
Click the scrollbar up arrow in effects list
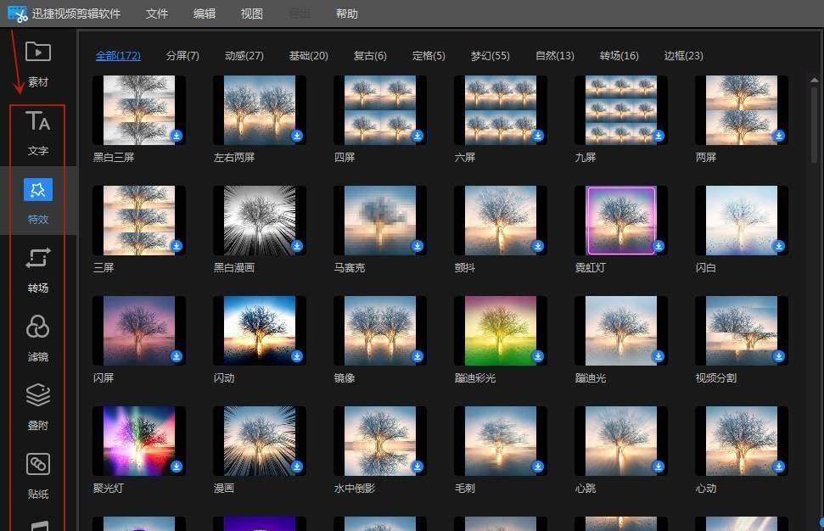(814, 81)
